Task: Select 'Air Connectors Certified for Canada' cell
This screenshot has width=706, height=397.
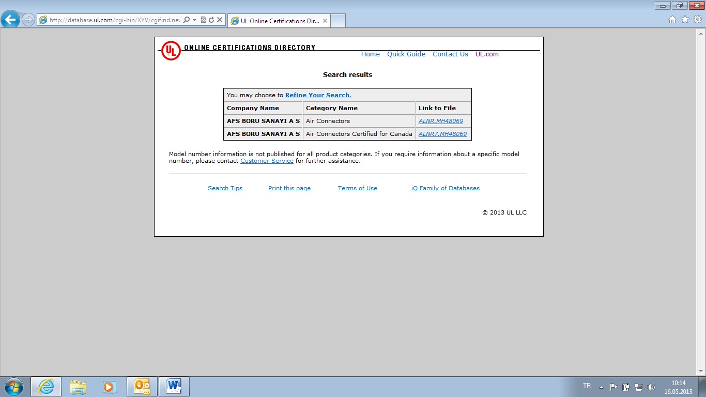Action: point(359,134)
